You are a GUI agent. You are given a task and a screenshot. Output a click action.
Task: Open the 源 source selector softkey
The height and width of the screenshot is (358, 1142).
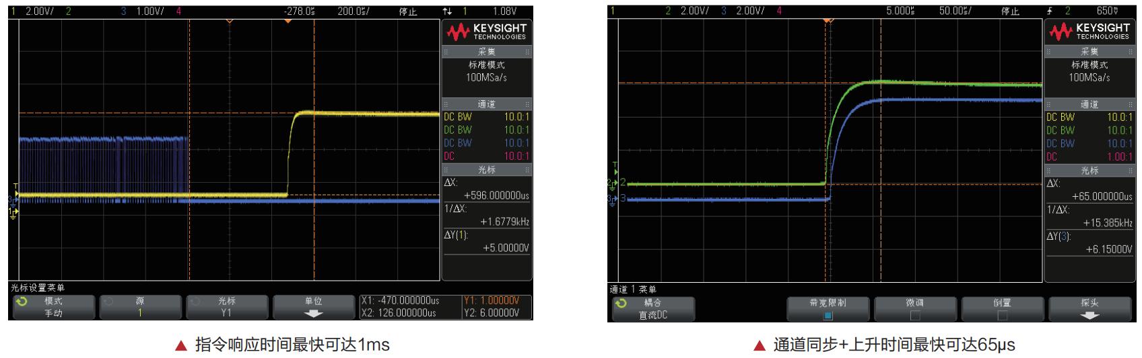pyautogui.click(x=140, y=307)
